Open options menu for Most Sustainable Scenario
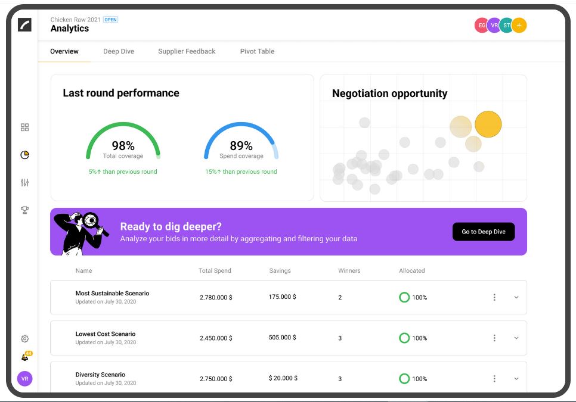 tap(494, 297)
